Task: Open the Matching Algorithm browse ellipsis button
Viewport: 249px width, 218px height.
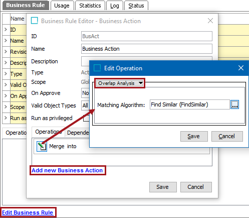Action: point(234,104)
